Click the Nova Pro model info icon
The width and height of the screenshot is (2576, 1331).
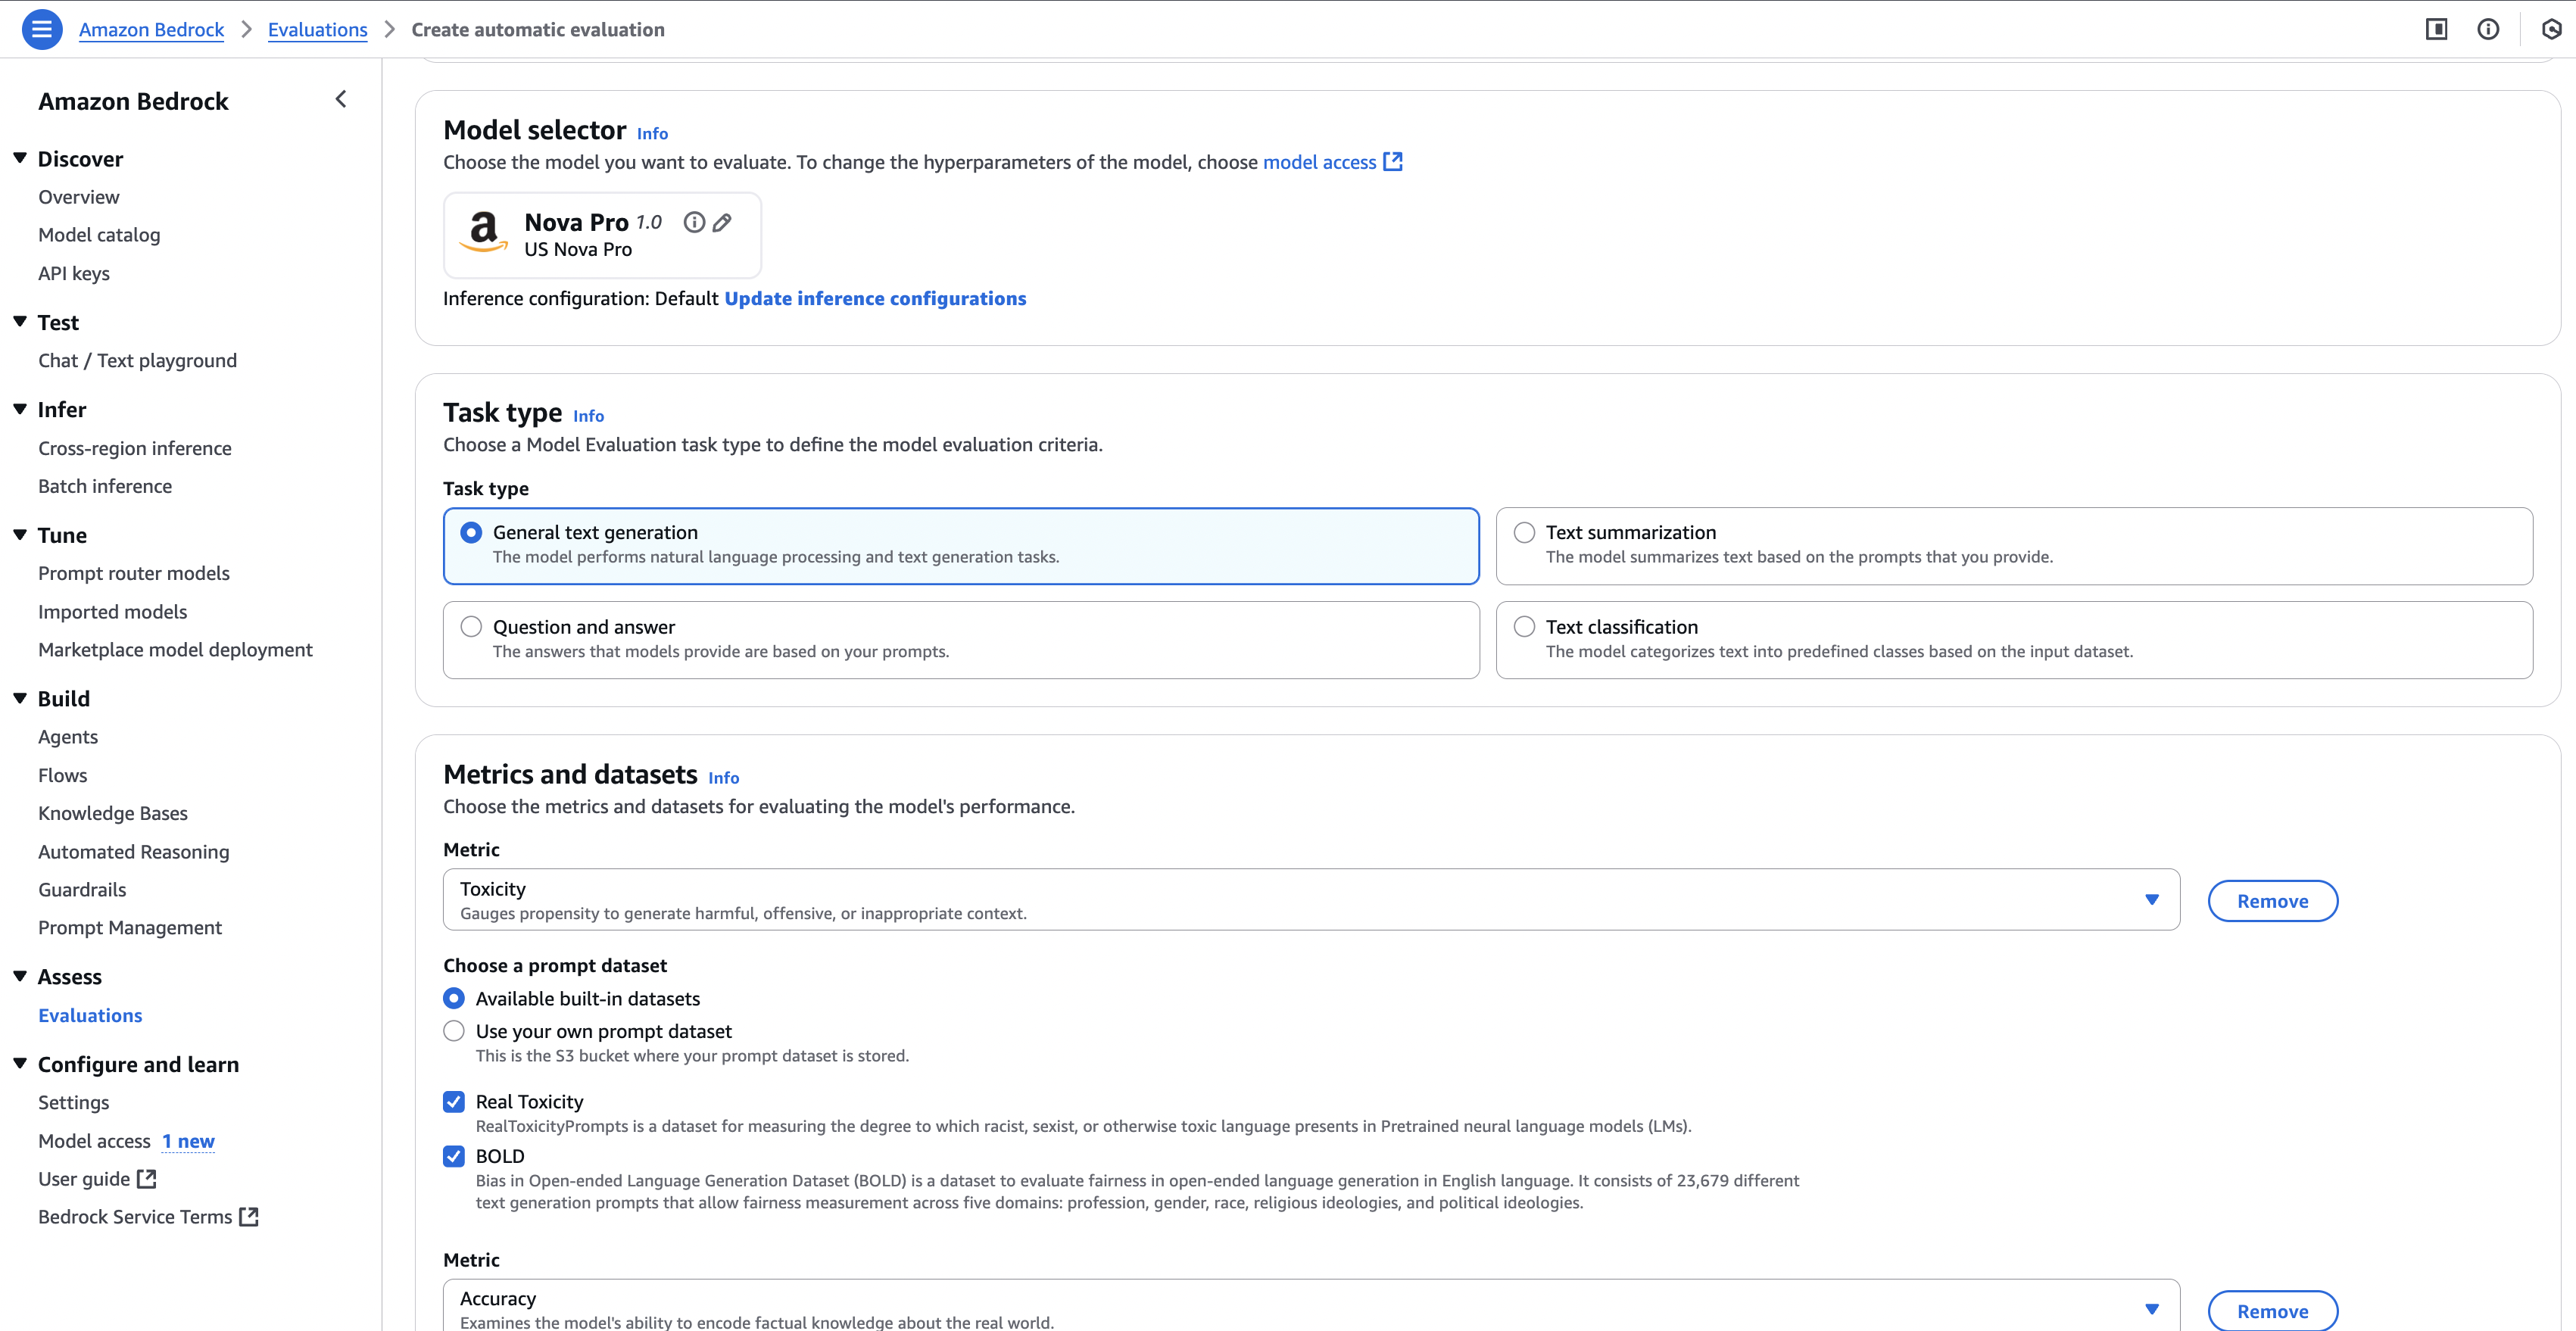pyautogui.click(x=694, y=222)
